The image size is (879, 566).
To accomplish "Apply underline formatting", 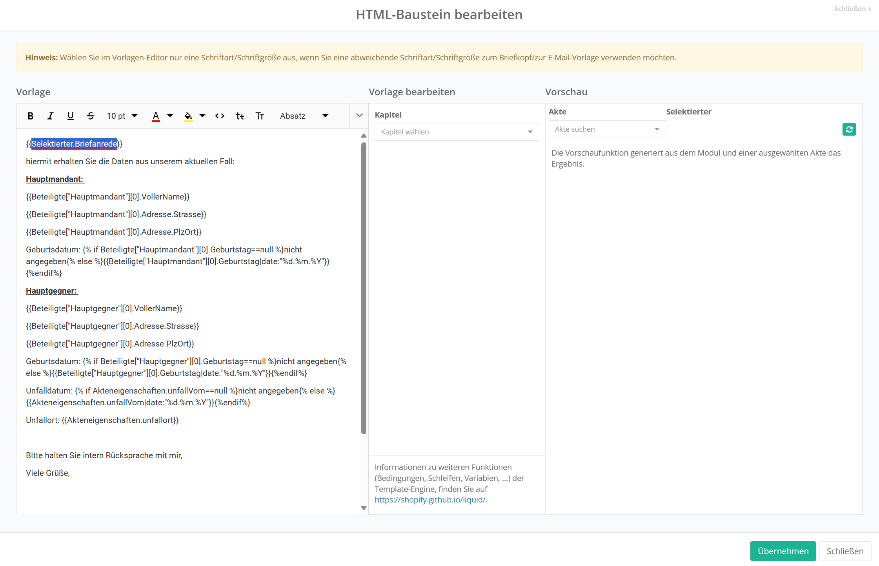I will pos(71,116).
